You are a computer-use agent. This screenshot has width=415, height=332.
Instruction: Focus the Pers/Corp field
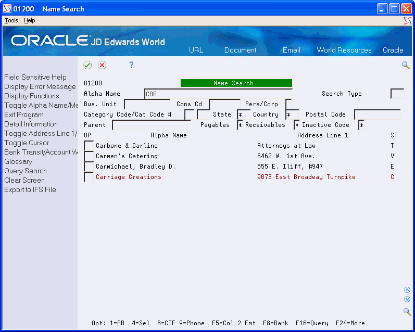click(288, 104)
